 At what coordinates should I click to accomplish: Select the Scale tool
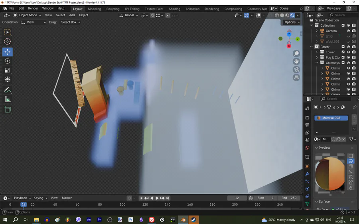point(7,70)
